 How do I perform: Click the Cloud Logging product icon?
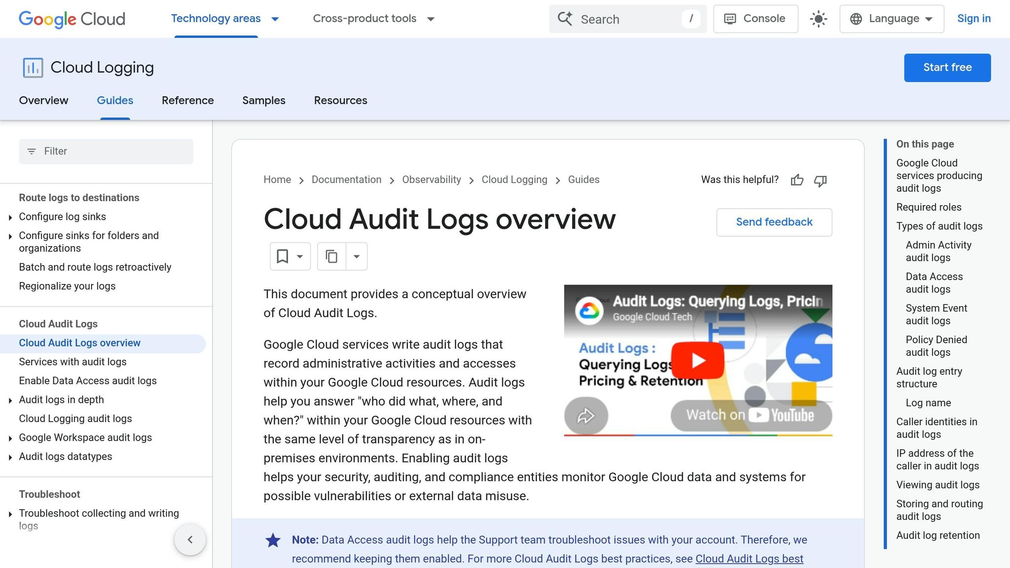tap(33, 68)
